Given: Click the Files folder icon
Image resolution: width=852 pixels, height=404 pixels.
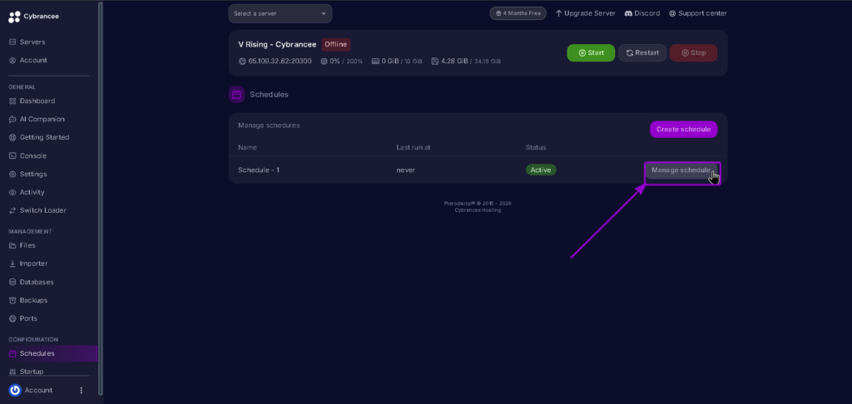Looking at the screenshot, I should [12, 245].
